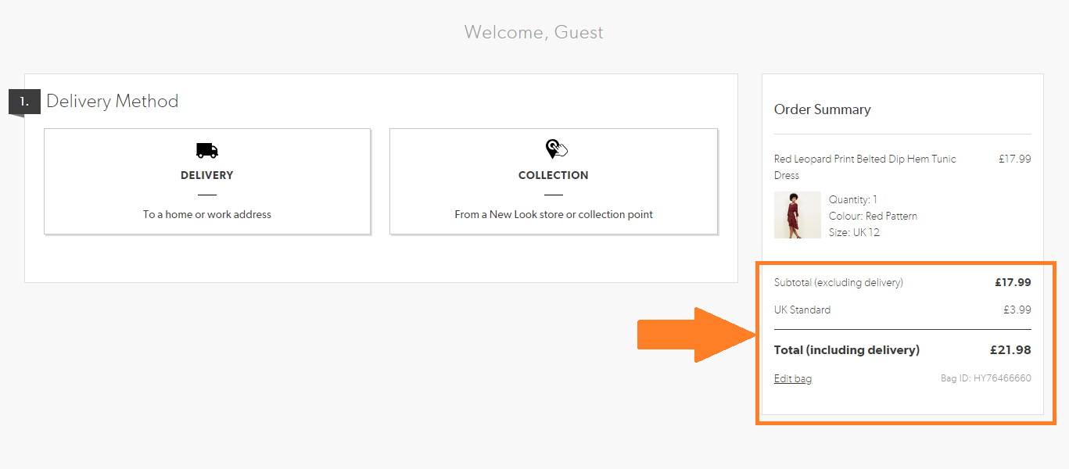1069x469 pixels.
Task: Click the orange arrow annotation
Action: 697,335
